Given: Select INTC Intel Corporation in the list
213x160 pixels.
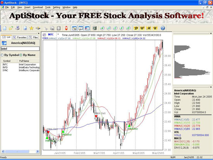Looking at the screenshot, I should tap(21, 64).
